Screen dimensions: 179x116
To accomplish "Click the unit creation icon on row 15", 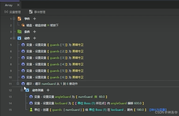I will pyautogui.click(x=31, y=110).
